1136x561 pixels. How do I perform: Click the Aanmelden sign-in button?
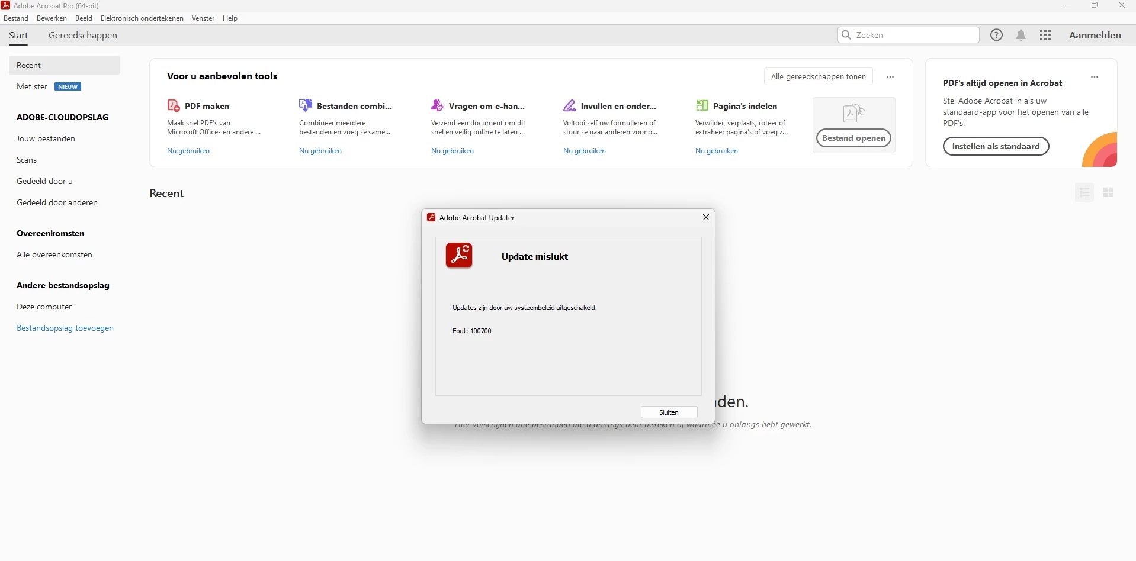pos(1095,35)
